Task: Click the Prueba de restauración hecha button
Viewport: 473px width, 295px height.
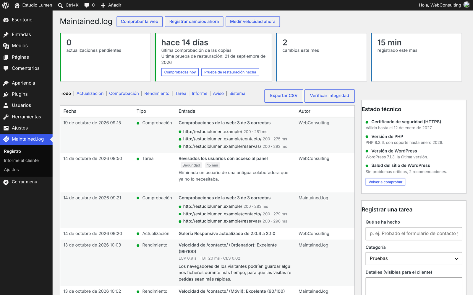Action: point(230,72)
